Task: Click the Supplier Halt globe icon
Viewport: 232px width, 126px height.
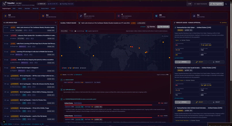Action: pos(64,90)
